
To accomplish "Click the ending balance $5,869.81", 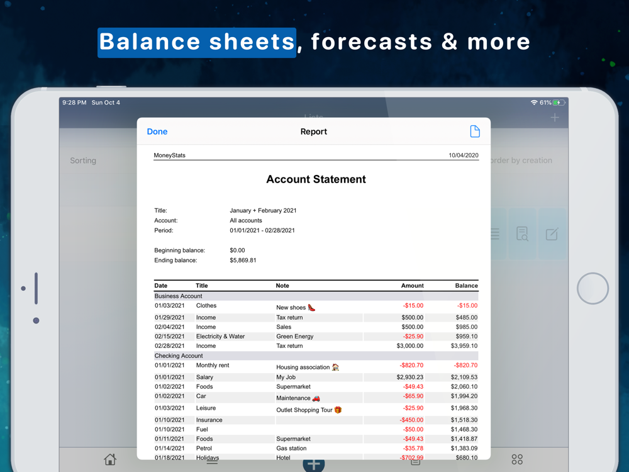I will tap(243, 260).
